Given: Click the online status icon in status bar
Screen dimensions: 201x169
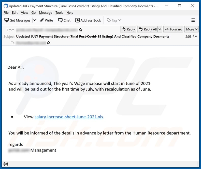Looking at the screenshot, I should click(6, 164).
